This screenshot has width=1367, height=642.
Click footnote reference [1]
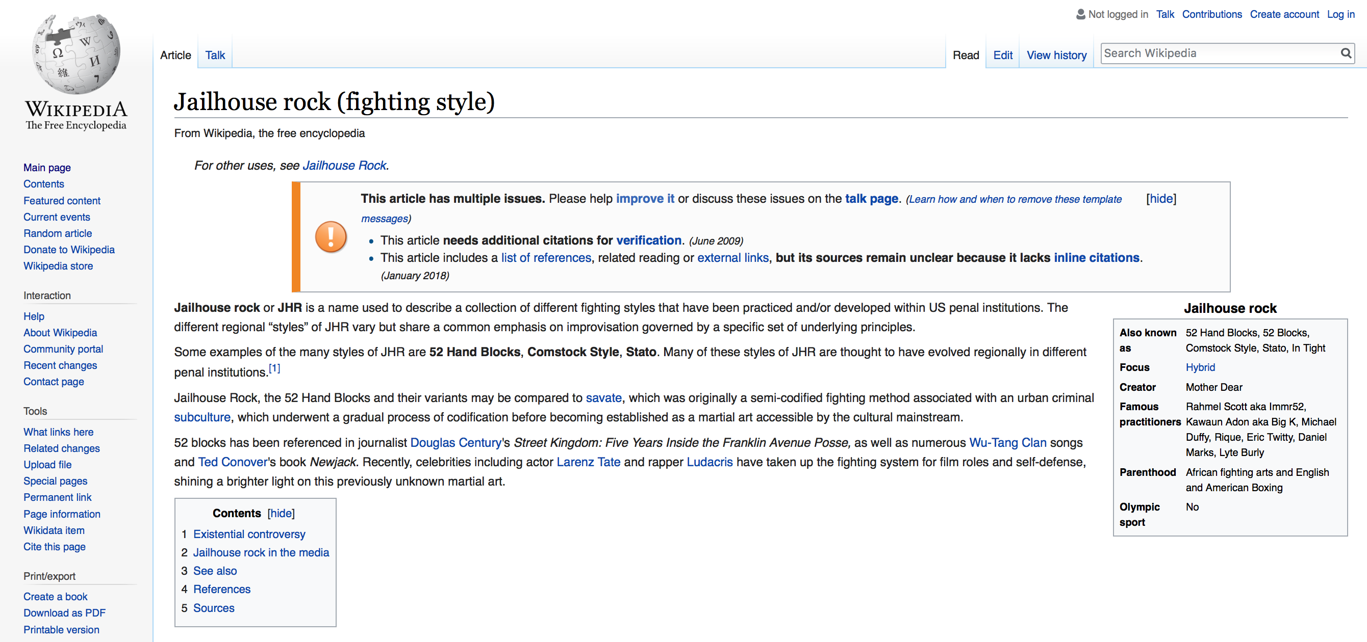click(274, 368)
